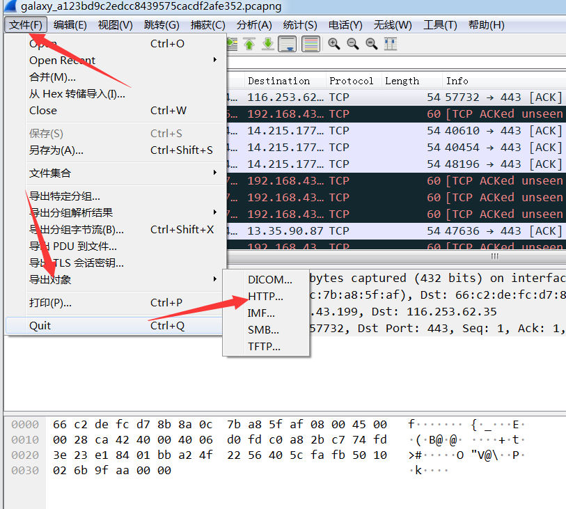Viewport: 566px width, 509px height.
Task: Select TFTP... in export objects submenu
Action: 266,347
